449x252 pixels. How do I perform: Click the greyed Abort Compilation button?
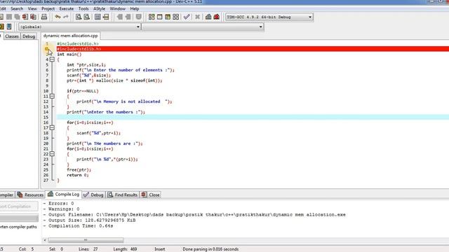pos(18,206)
